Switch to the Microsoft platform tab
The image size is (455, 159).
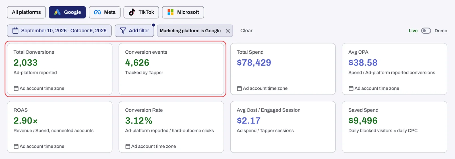[183, 12]
